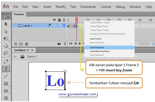Open the Debug menu
Image resolution: width=155 pixels, height=102 pixels.
(x=120, y=7)
